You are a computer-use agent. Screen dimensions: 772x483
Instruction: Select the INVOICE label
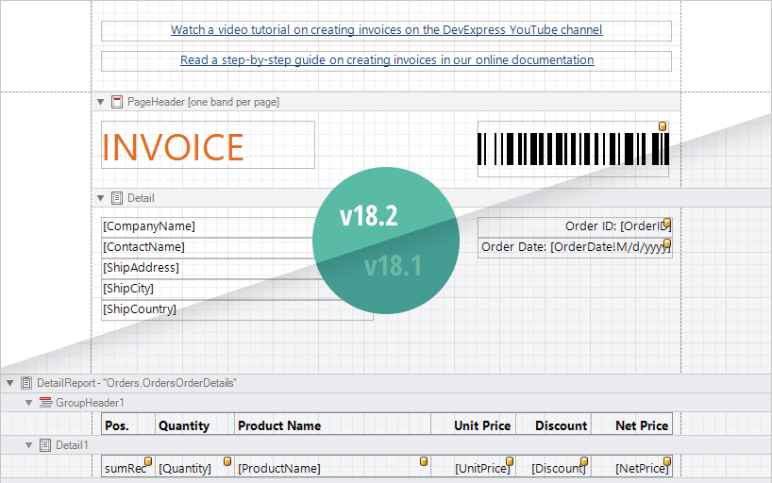tap(208, 145)
